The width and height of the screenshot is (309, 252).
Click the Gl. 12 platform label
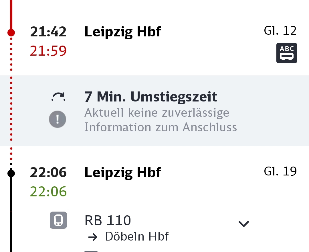point(280,31)
